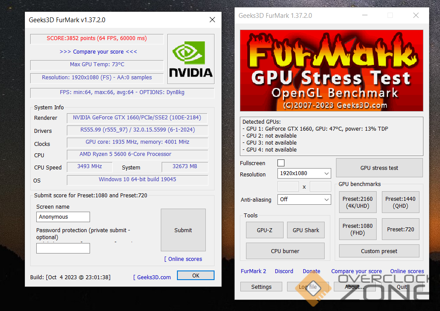Open Online scores link in main window

[407, 271]
